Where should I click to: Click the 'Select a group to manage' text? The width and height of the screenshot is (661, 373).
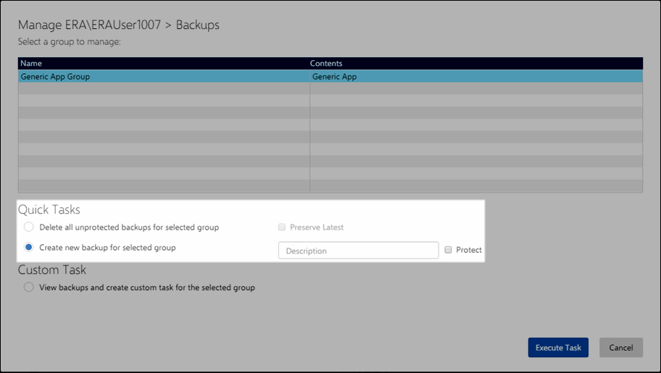click(70, 42)
